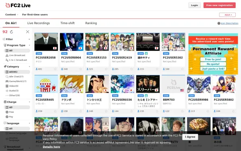Star the ドランボ channel
241x151 pixels.
(81, 111)
